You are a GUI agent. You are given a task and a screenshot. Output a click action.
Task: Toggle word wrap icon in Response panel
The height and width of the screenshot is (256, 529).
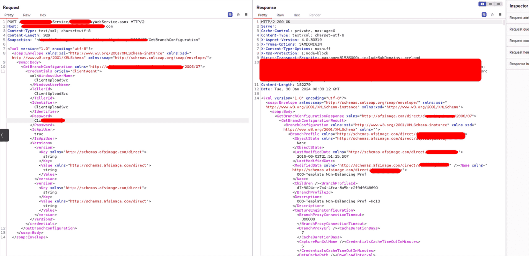pyautogui.click(x=484, y=15)
